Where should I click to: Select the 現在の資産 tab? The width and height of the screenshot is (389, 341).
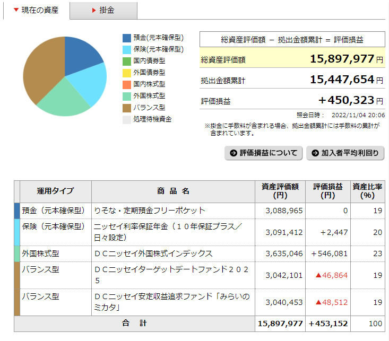click(x=36, y=11)
